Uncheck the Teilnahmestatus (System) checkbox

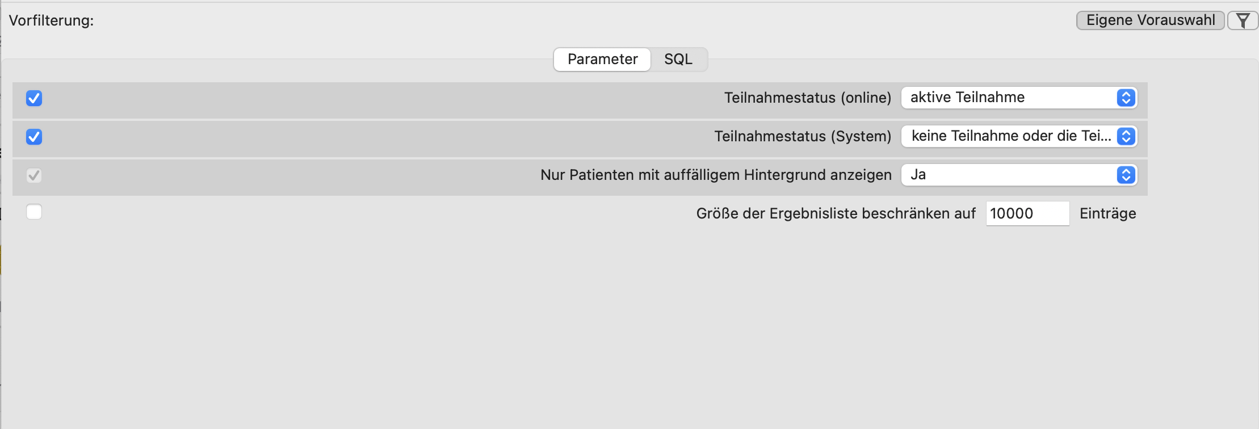coord(34,137)
